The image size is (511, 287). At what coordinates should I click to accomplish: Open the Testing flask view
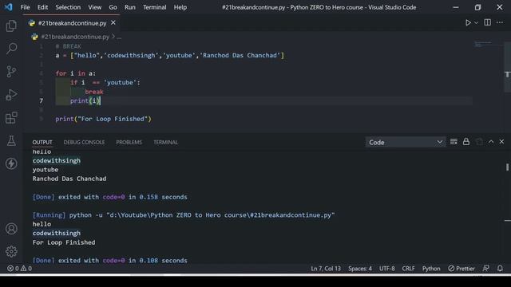[11, 140]
